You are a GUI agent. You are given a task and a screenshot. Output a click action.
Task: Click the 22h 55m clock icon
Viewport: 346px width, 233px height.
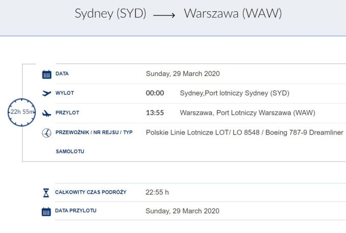pyautogui.click(x=21, y=112)
